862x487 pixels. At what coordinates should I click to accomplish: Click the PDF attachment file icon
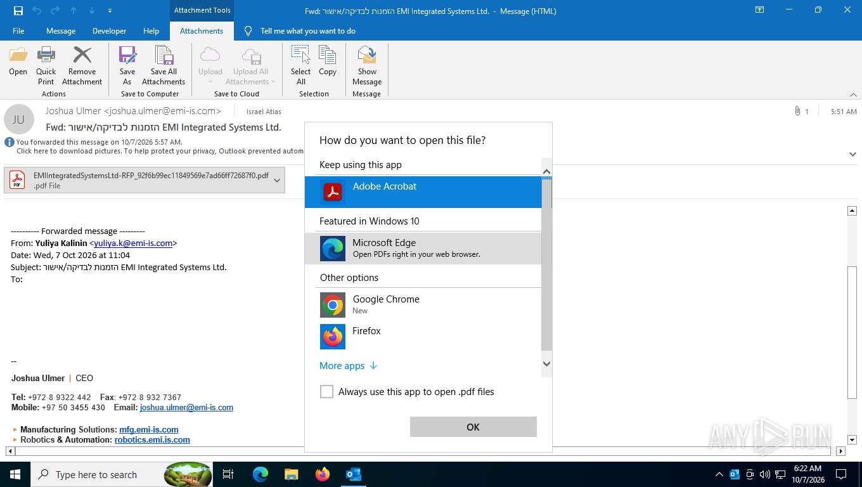17,180
